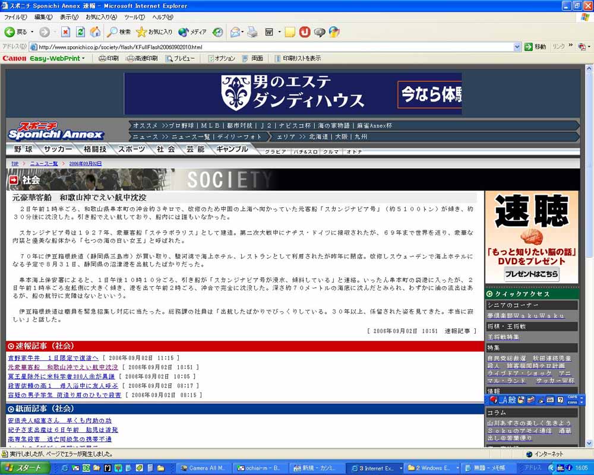Viewport: 594px width, 475px height.
Task: Click the ダンディハウス banner advertisement
Action: click(x=293, y=94)
